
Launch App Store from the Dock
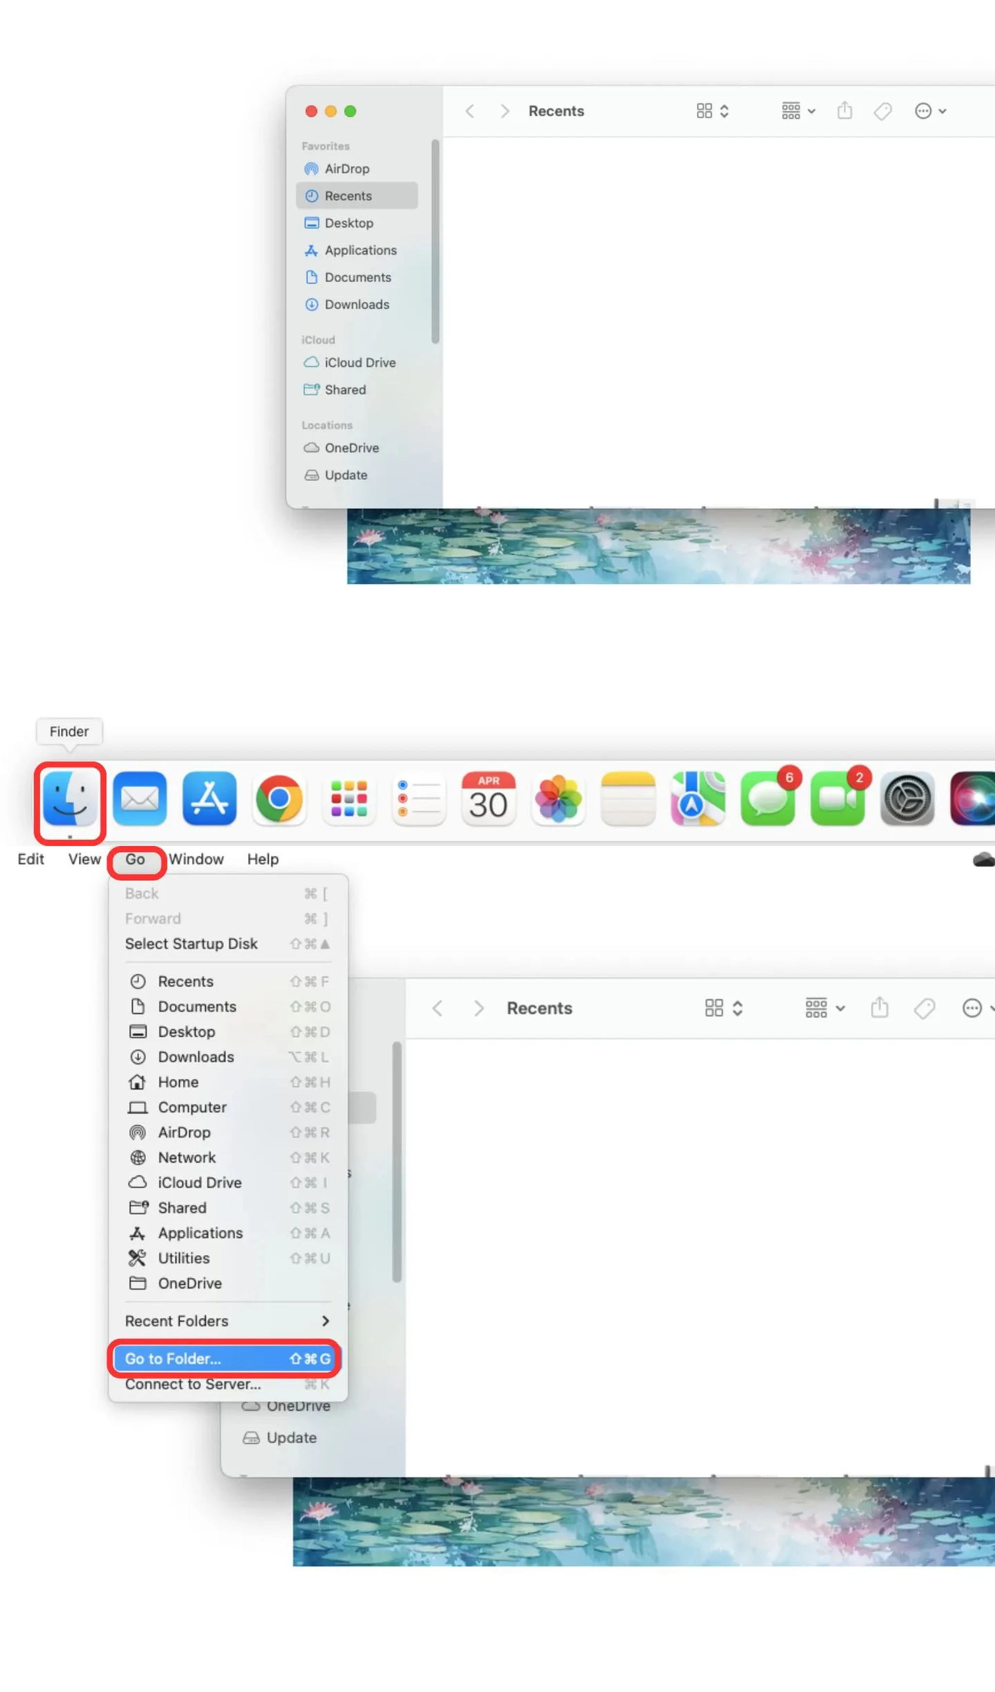point(210,799)
